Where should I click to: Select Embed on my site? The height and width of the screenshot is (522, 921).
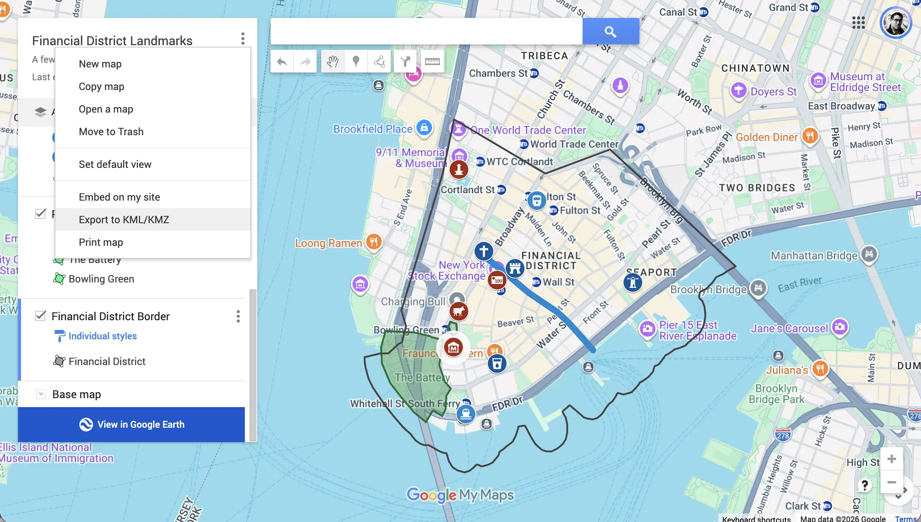coord(153,197)
